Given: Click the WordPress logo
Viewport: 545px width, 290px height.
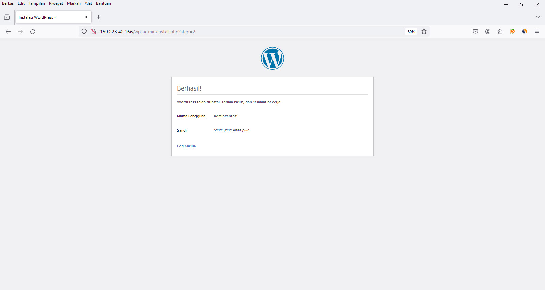Looking at the screenshot, I should [x=272, y=59].
